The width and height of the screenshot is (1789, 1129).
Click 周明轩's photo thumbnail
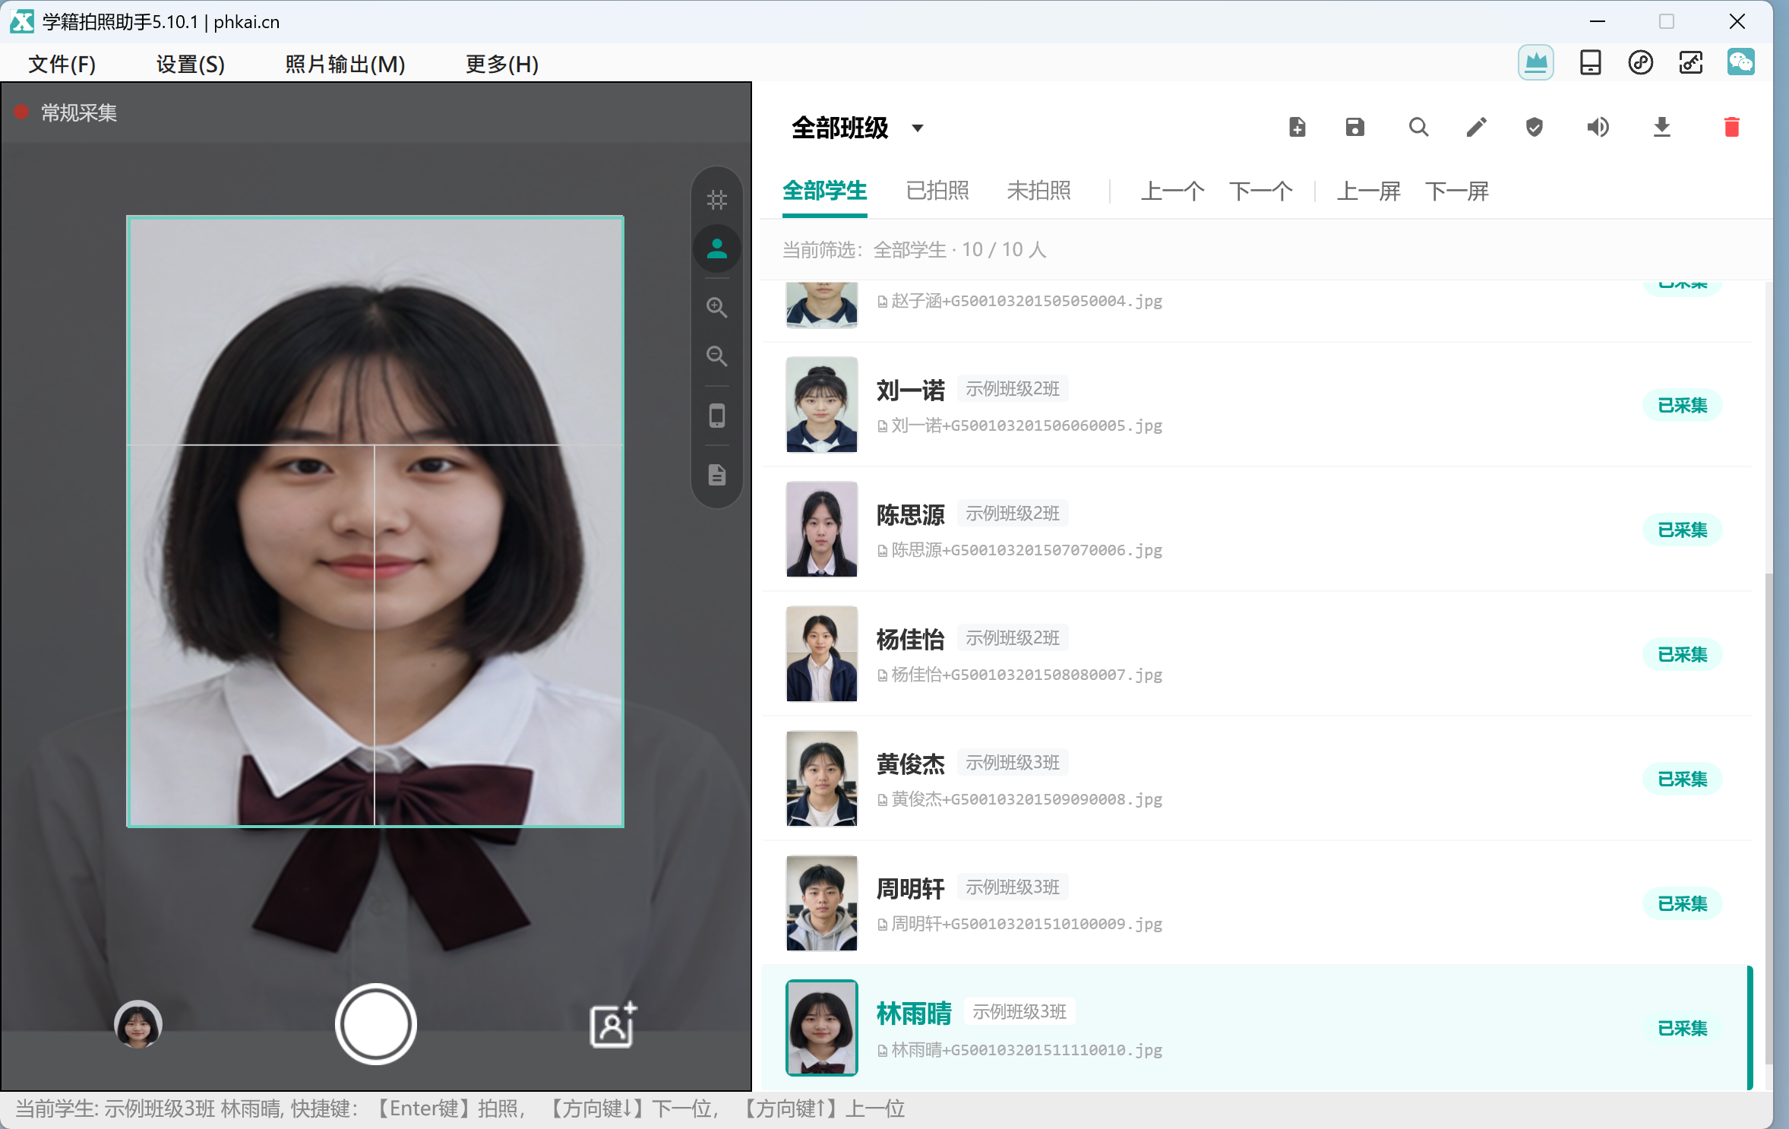tap(821, 903)
